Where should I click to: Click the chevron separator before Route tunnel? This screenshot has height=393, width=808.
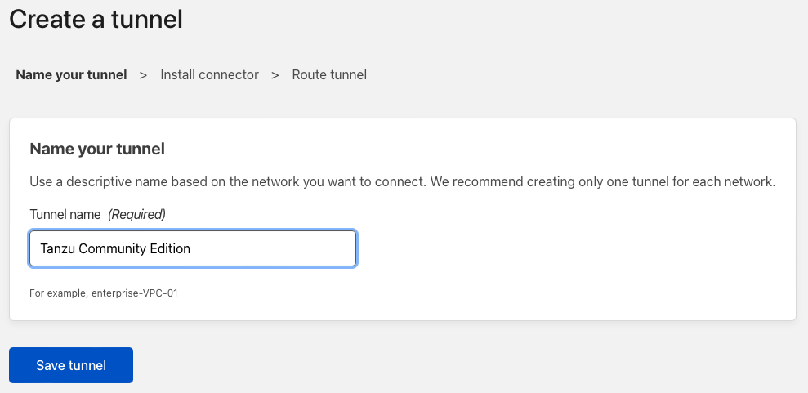pos(275,75)
